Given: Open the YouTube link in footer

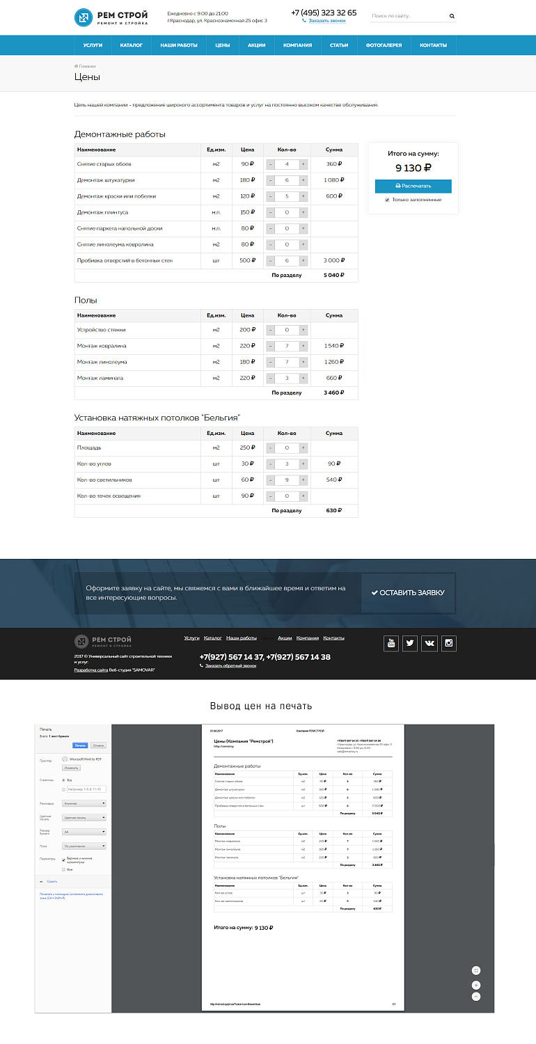Looking at the screenshot, I should point(391,643).
